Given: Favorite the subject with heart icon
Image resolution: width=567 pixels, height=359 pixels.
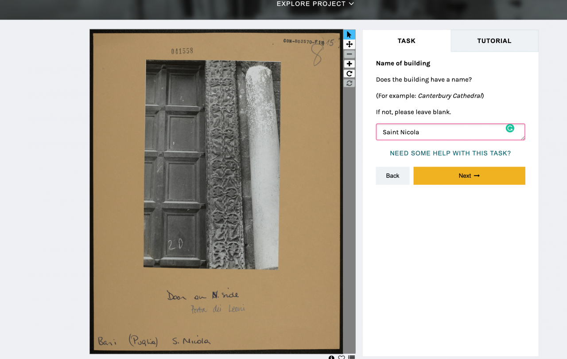Looking at the screenshot, I should pyautogui.click(x=341, y=357).
